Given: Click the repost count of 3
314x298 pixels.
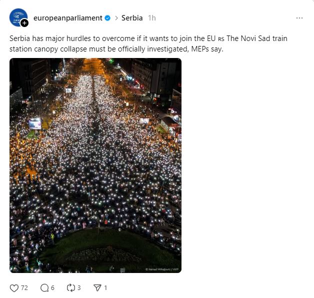Looking at the screenshot, I should [79, 288].
